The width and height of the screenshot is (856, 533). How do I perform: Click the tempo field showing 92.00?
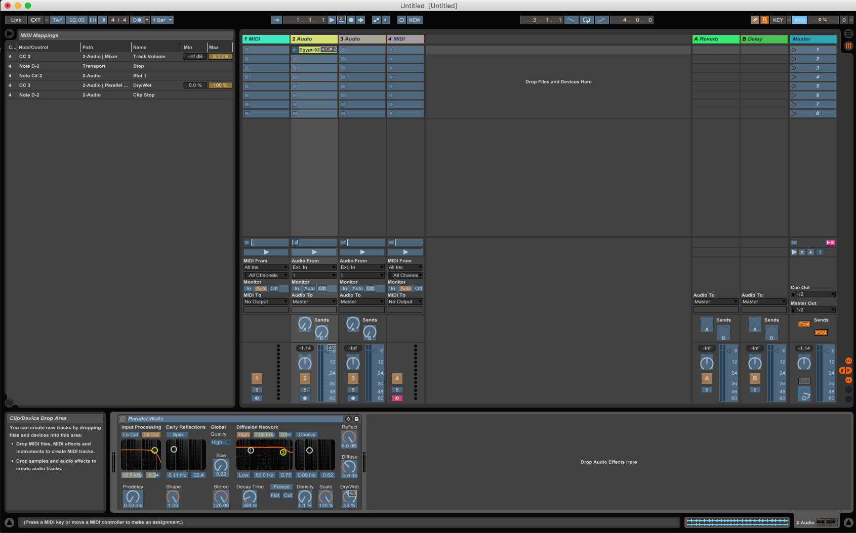pos(77,20)
